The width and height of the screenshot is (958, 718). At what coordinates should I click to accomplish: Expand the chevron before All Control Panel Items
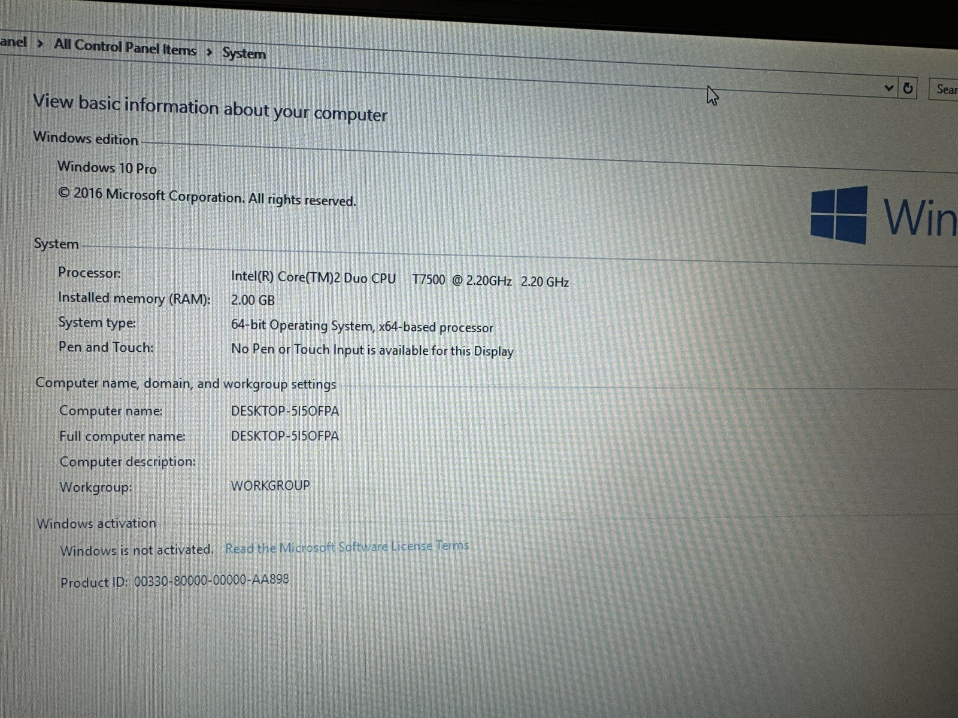pyautogui.click(x=40, y=44)
